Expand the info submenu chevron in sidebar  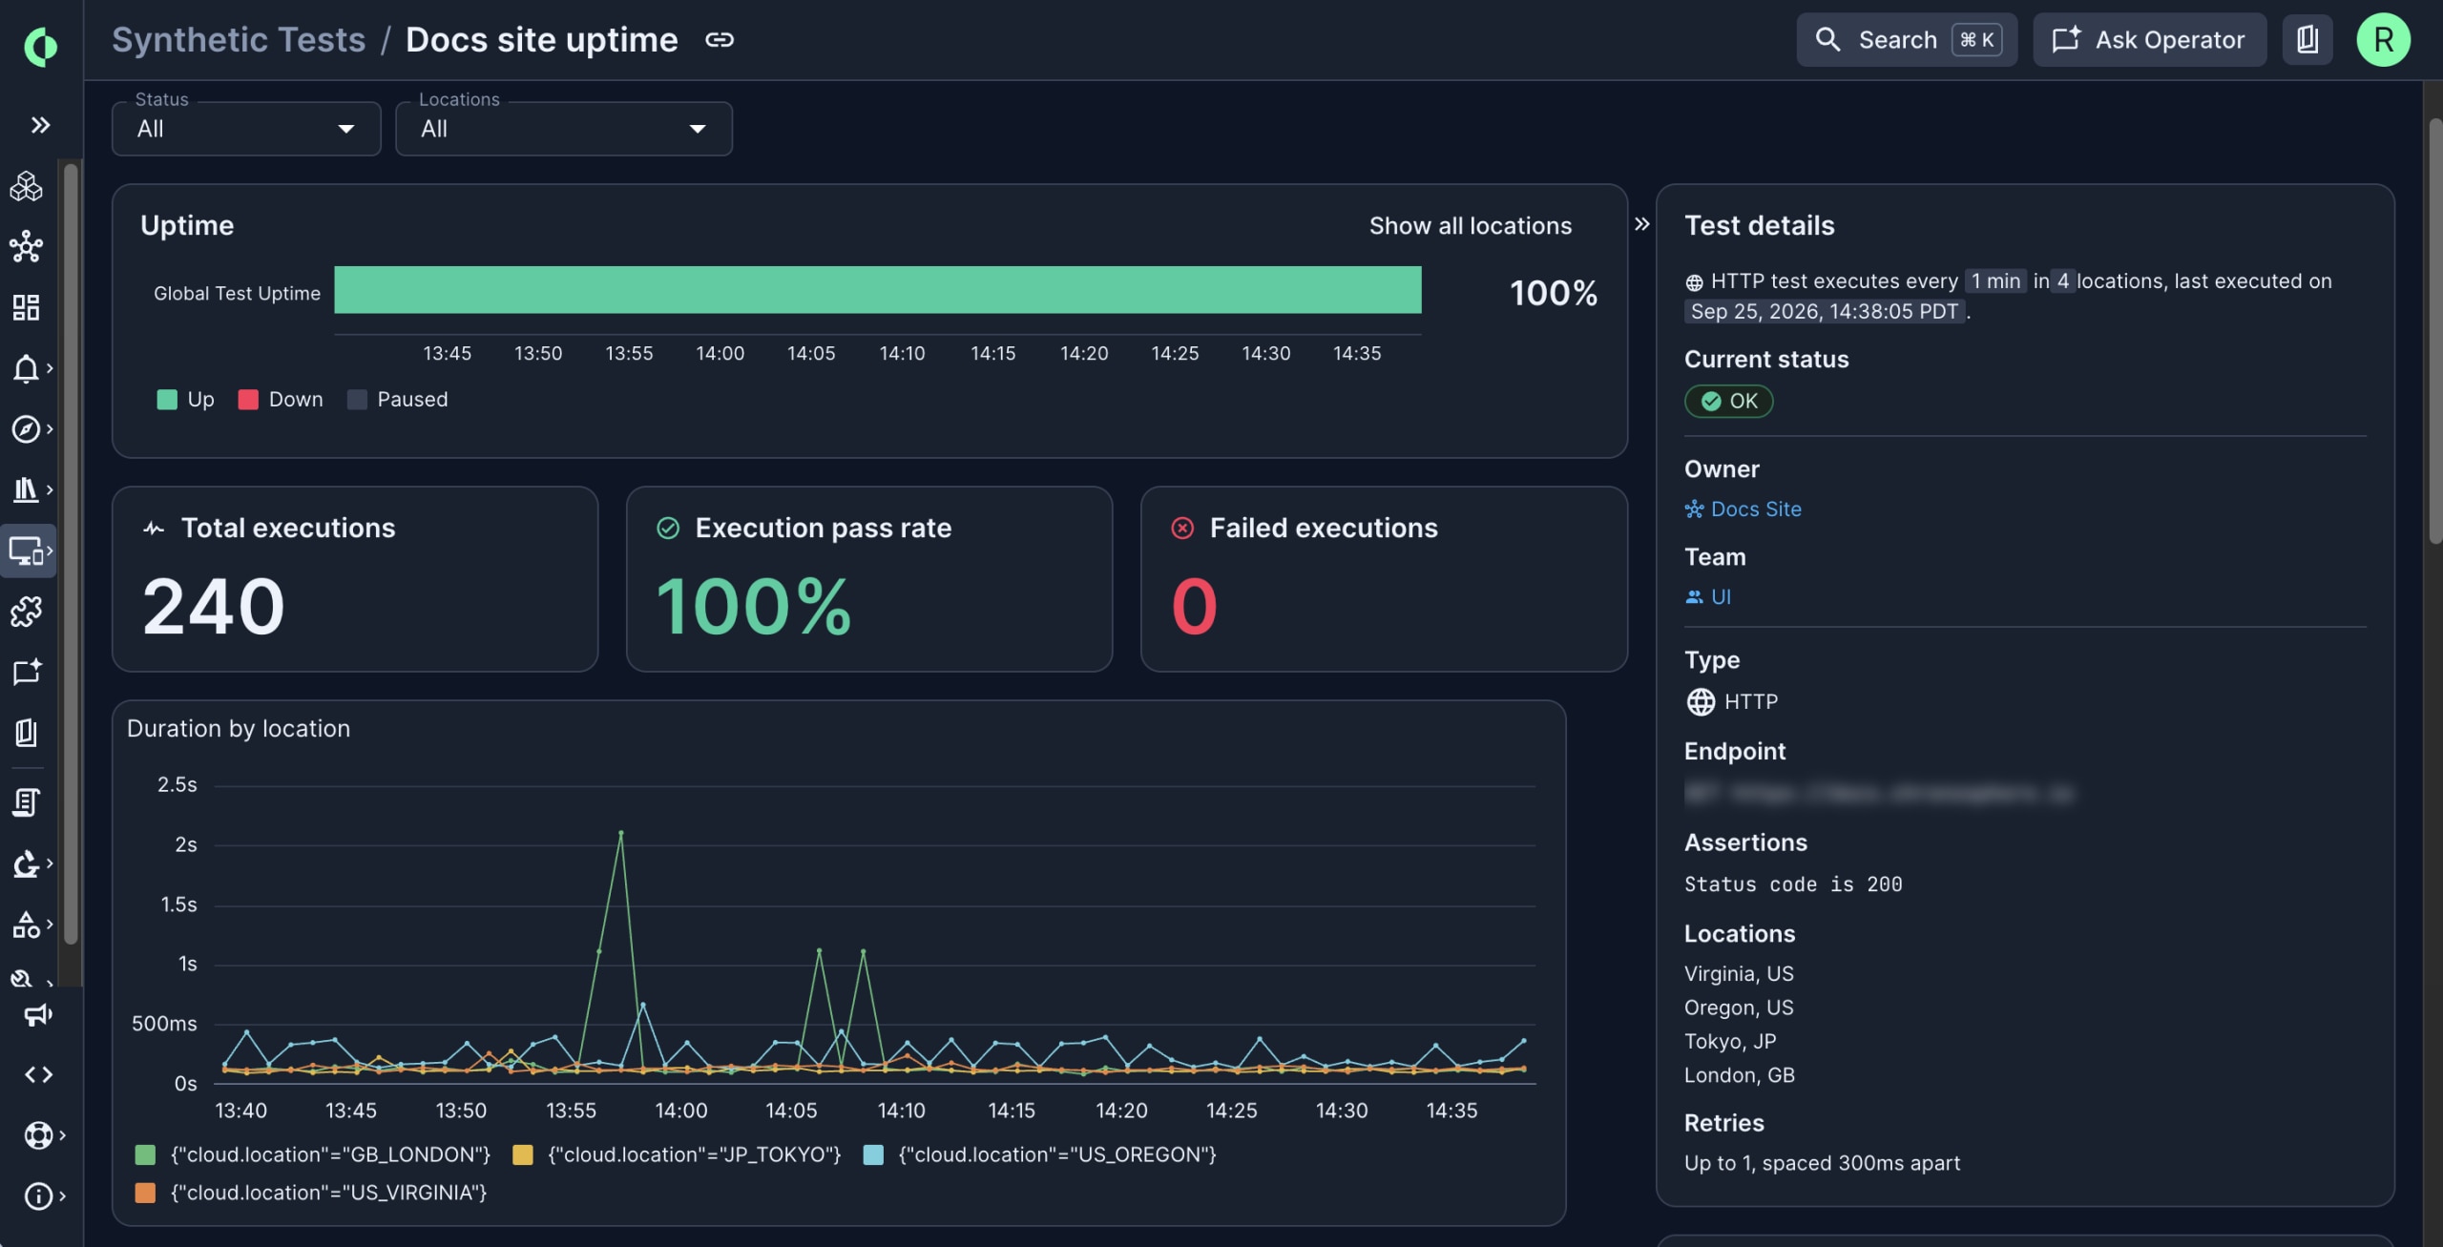63,1195
